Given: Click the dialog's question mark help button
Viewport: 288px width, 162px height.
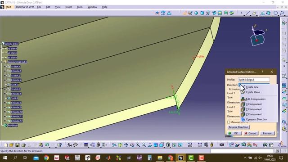Looking at the screenshot, I should pyautogui.click(x=262, y=72).
